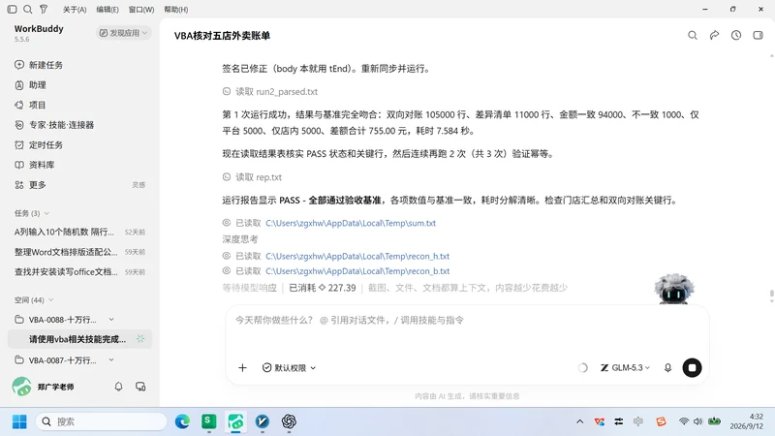Image resolution: width=775 pixels, height=436 pixels.
Task: Switch to the WorkBuddy taskbar icon
Action: (x=235, y=421)
